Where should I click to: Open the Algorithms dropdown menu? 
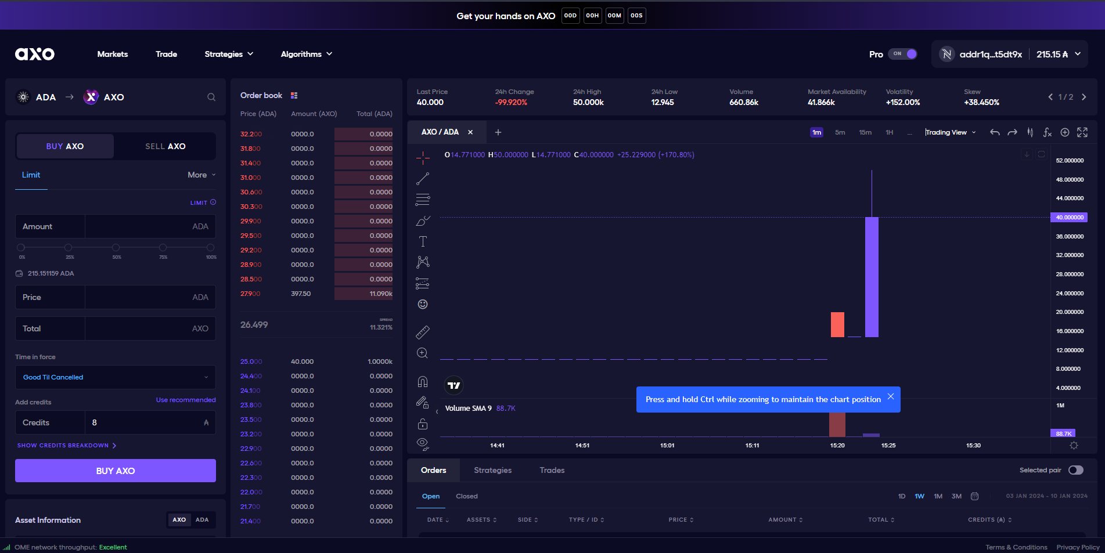(x=307, y=54)
